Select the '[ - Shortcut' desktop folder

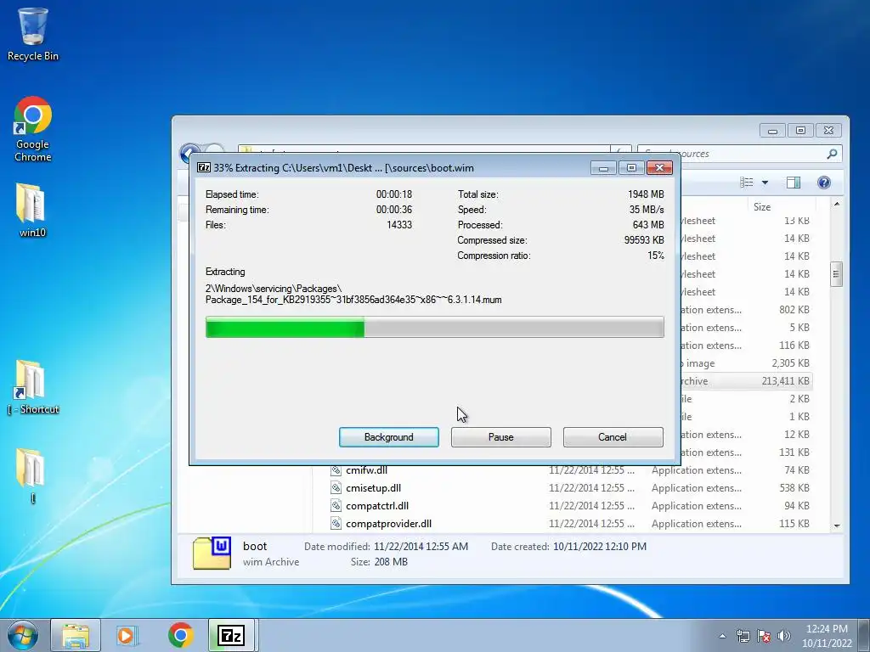coord(33,387)
